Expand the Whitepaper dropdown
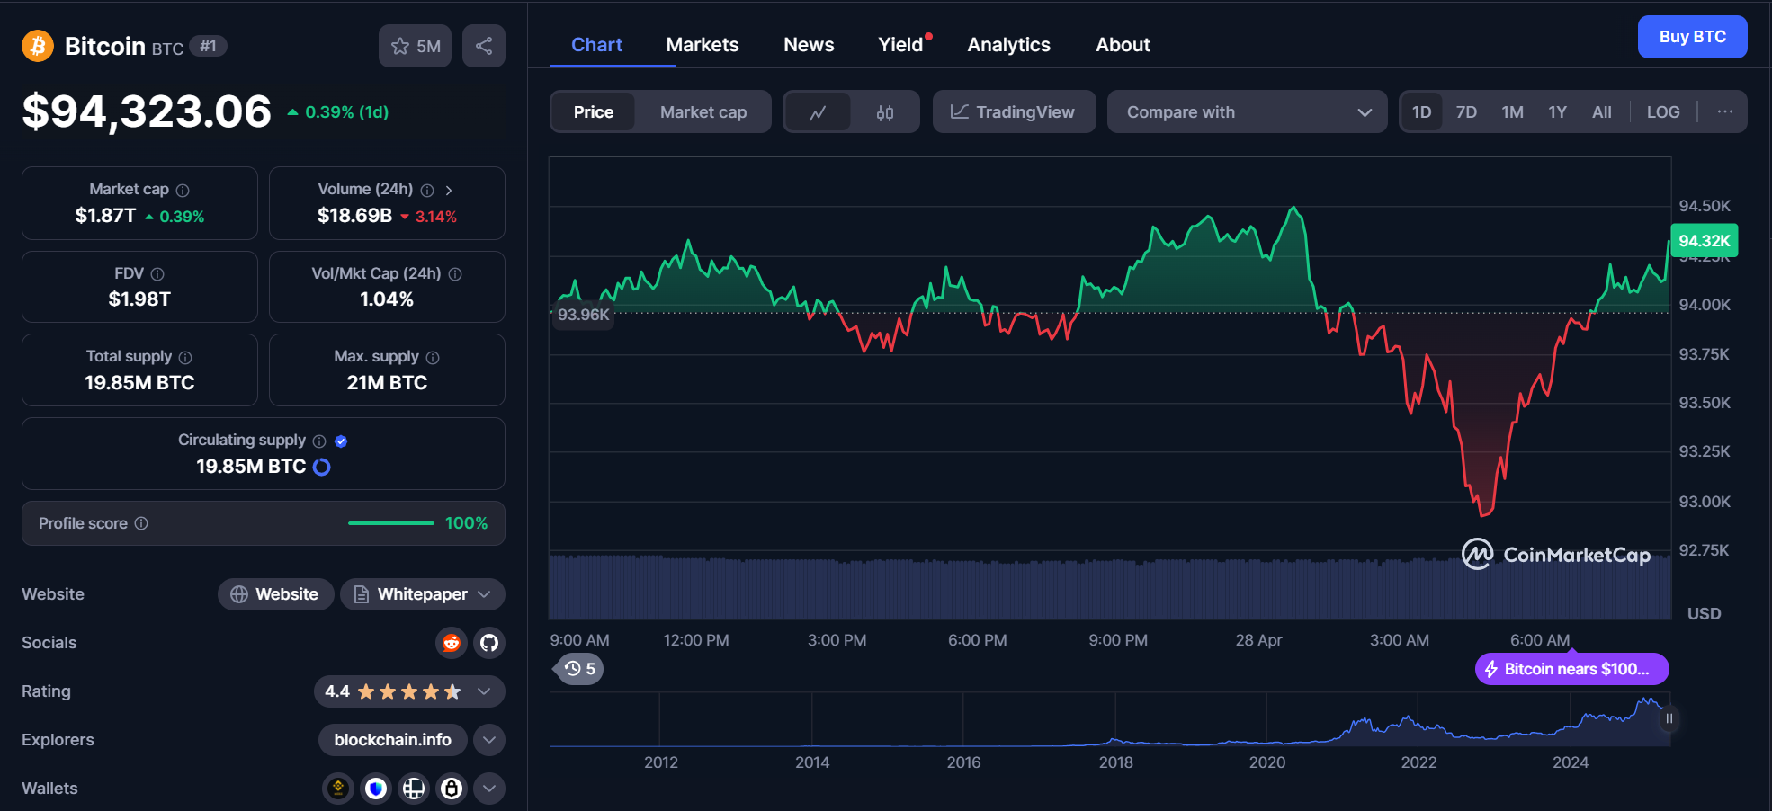 (x=485, y=594)
